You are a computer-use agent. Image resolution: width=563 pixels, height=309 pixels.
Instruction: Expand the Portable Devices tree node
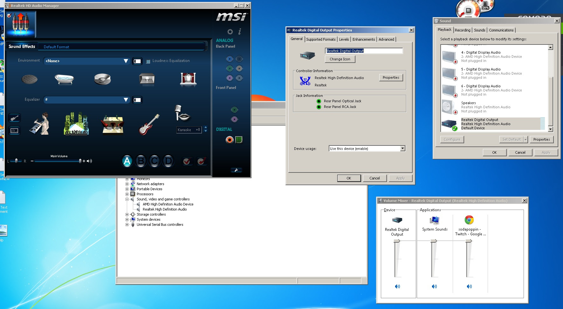[127, 189]
